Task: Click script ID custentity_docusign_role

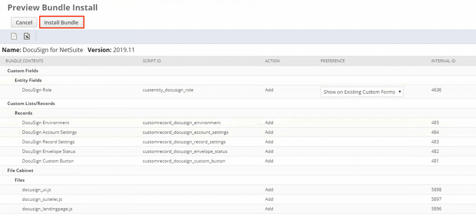Action: coord(168,90)
